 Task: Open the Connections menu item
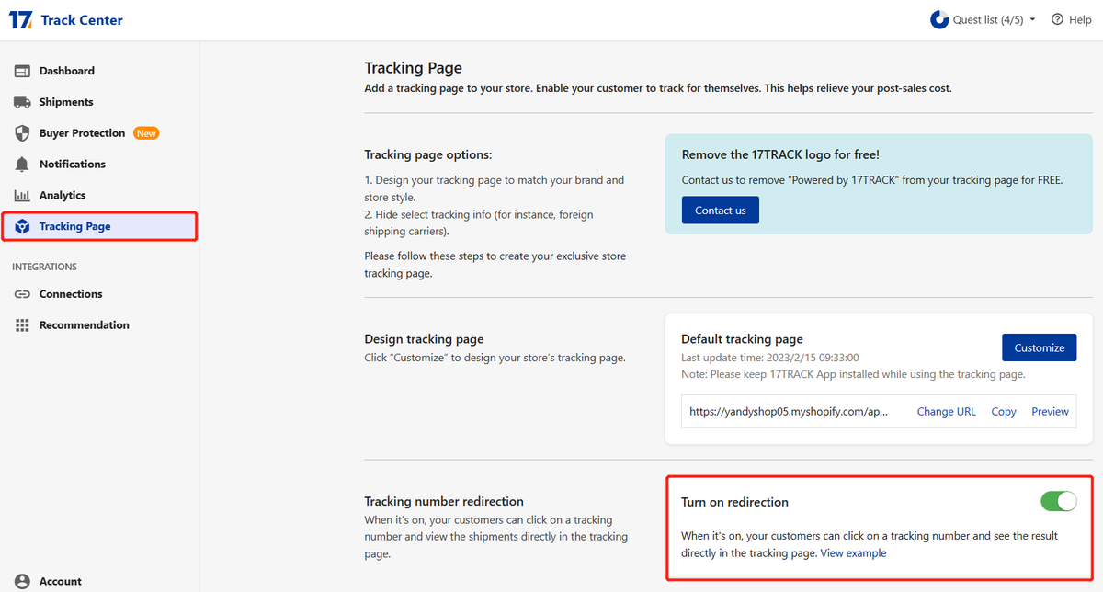click(99, 294)
